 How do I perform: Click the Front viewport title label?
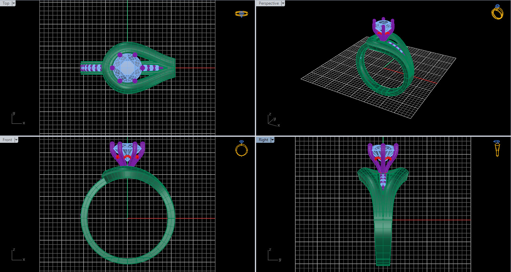7,140
